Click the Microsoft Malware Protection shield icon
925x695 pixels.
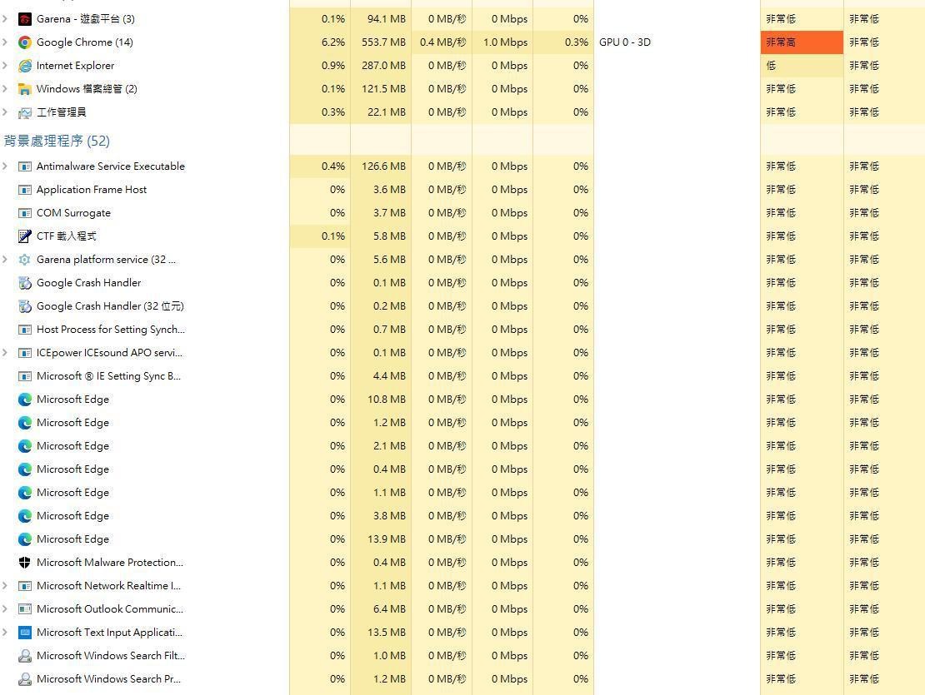25,563
